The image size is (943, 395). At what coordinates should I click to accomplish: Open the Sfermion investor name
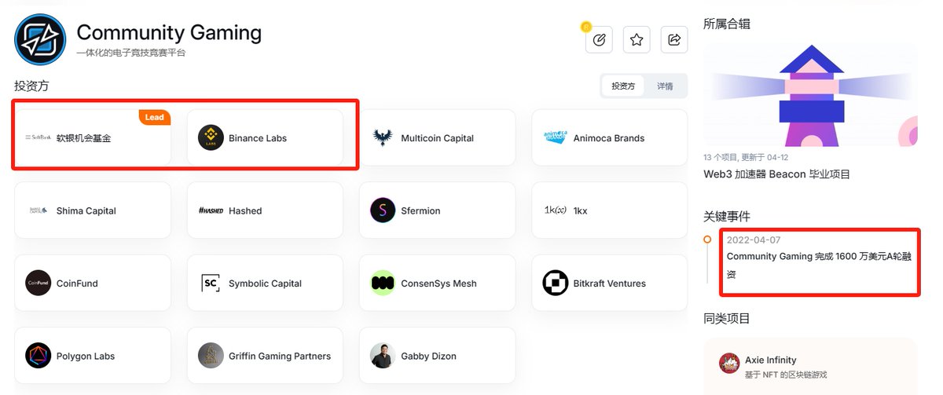420,210
